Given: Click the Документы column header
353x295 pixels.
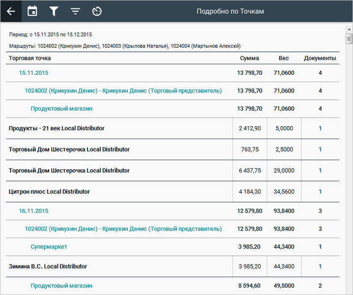Looking at the screenshot, I should click(x=320, y=59).
